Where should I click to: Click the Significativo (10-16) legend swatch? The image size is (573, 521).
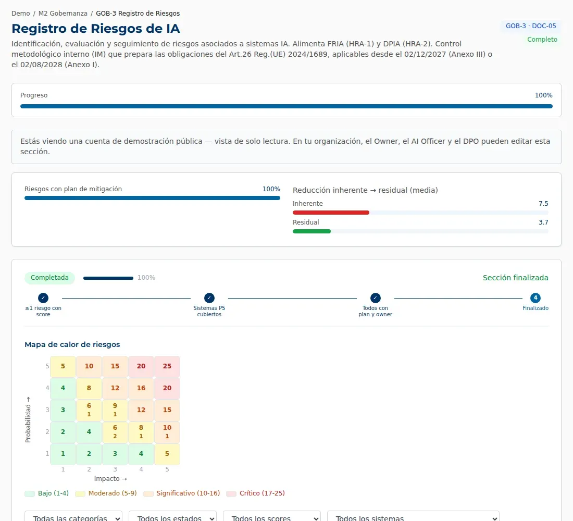click(x=148, y=494)
